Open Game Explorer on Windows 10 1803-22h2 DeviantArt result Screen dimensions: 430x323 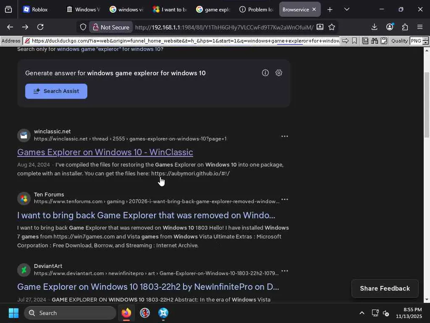[148, 287]
